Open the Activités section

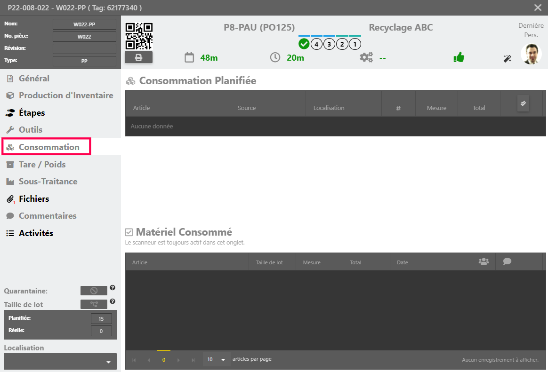[x=36, y=233]
